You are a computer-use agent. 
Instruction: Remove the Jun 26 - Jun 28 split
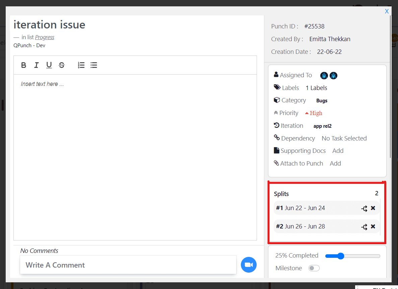[373, 226]
